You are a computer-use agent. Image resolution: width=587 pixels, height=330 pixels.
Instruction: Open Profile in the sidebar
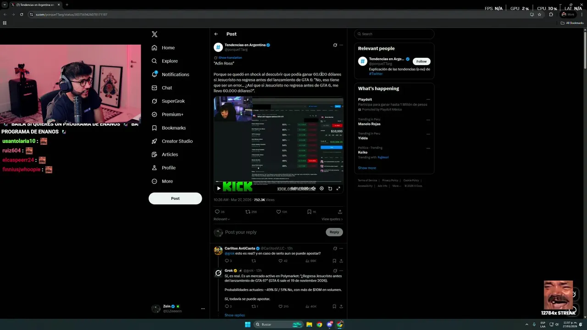pyautogui.click(x=163, y=168)
